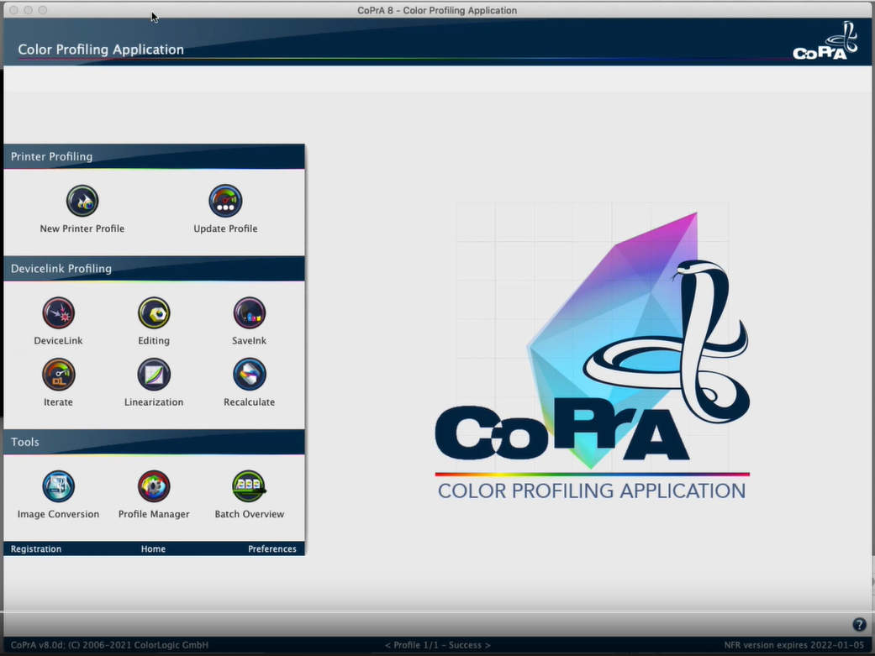Close the CoPrA 8 window
This screenshot has height=656, width=875.
(x=14, y=10)
